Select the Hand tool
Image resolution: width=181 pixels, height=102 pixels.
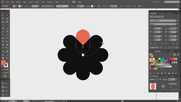pyautogui.click(x=3, y=58)
